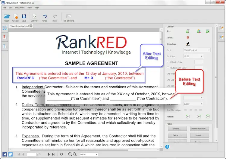The width and height of the screenshot is (226, 159).
Task: Click the rotate view icon in bottom bar
Action: point(62,154)
